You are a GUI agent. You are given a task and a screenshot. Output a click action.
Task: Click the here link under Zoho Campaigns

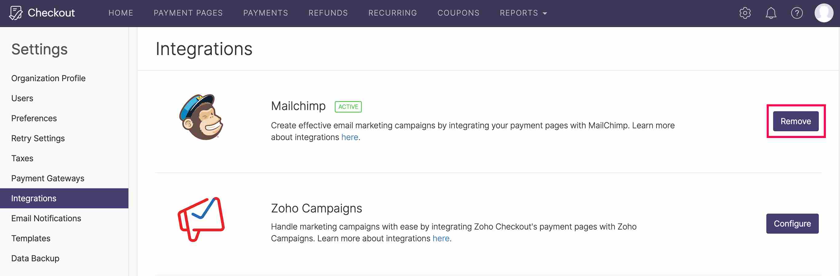point(441,238)
